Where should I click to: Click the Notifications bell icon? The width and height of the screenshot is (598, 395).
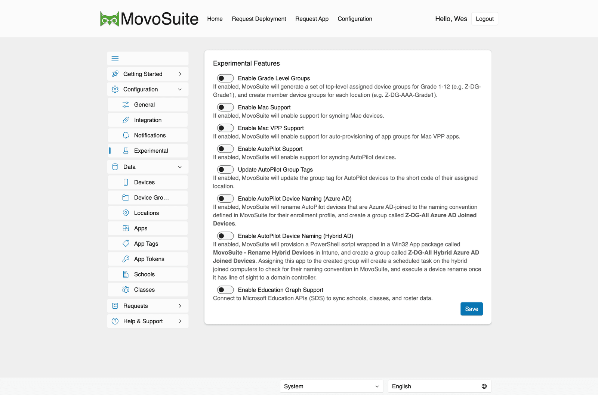(x=126, y=135)
